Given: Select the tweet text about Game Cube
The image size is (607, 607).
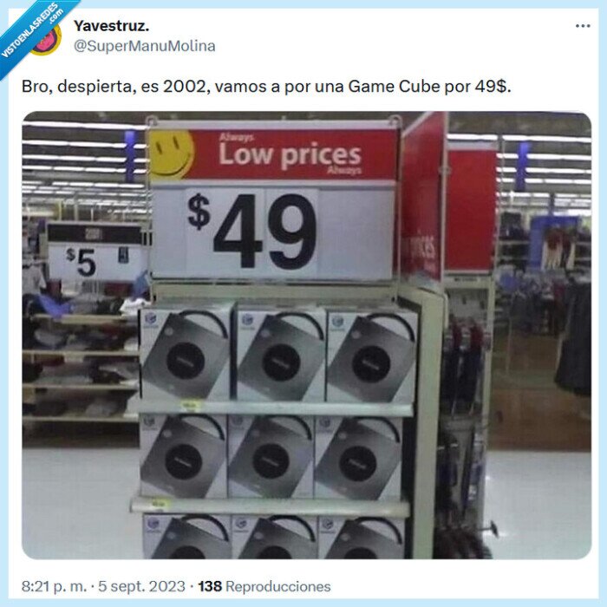Looking at the screenshot, I should click(x=266, y=87).
